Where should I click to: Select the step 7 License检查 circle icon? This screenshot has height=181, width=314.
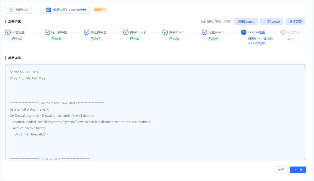tap(244, 32)
